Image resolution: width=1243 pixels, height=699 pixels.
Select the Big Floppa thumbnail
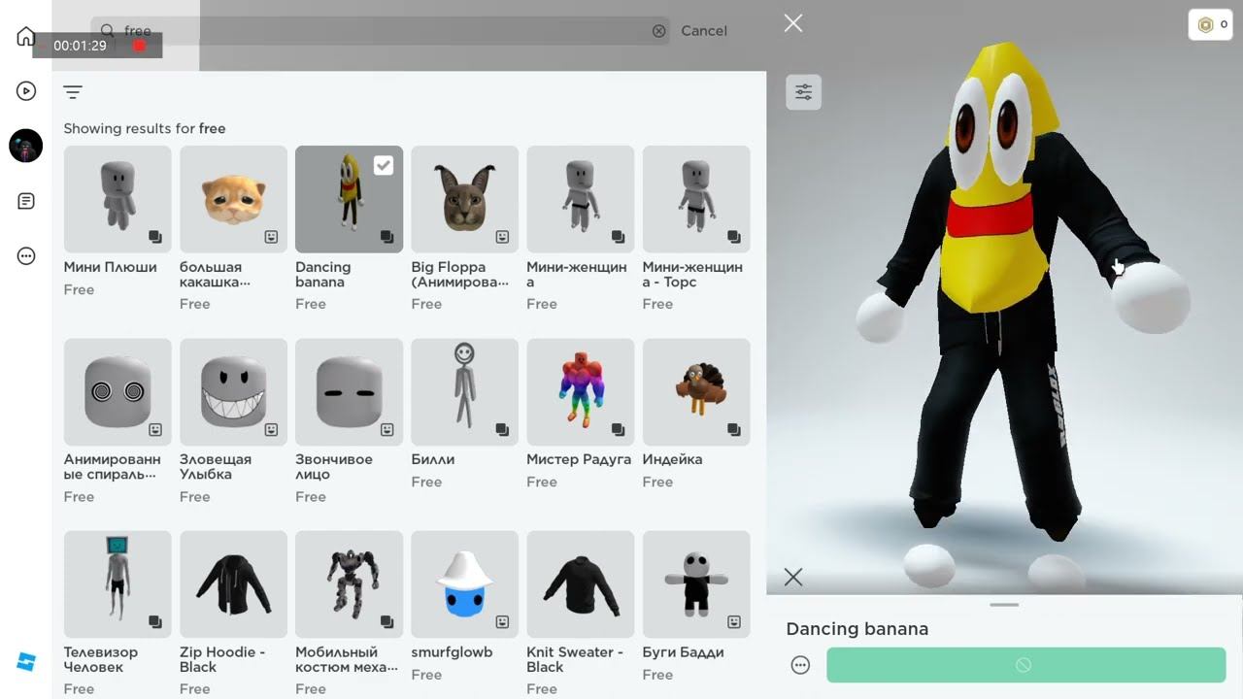[464, 199]
